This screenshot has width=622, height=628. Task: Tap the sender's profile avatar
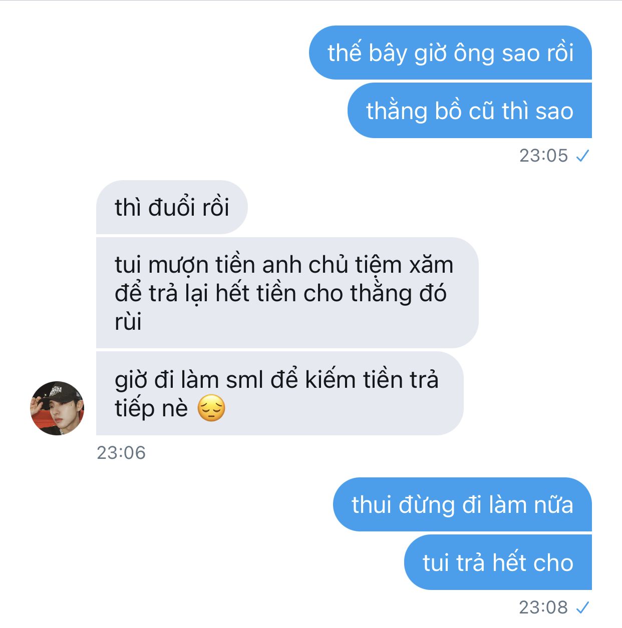[57, 408]
